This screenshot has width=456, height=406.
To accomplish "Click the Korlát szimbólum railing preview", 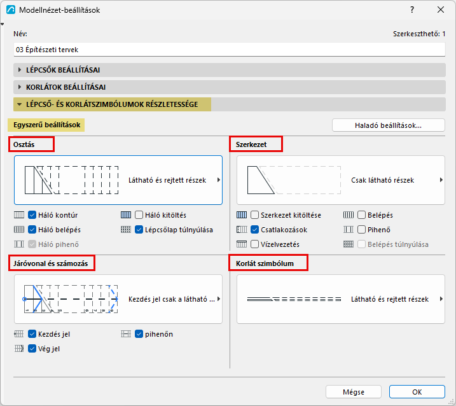I will [x=294, y=299].
